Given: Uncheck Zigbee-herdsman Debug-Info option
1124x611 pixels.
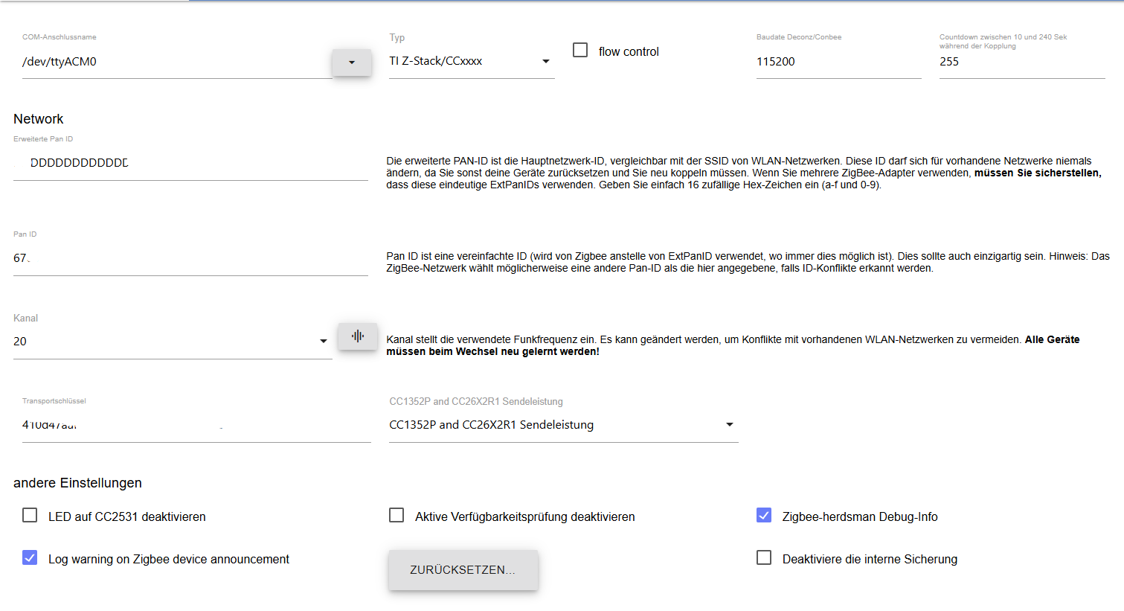Looking at the screenshot, I should 764,515.
